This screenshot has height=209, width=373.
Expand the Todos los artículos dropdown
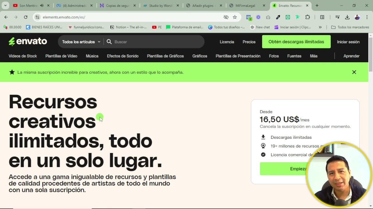click(x=81, y=42)
